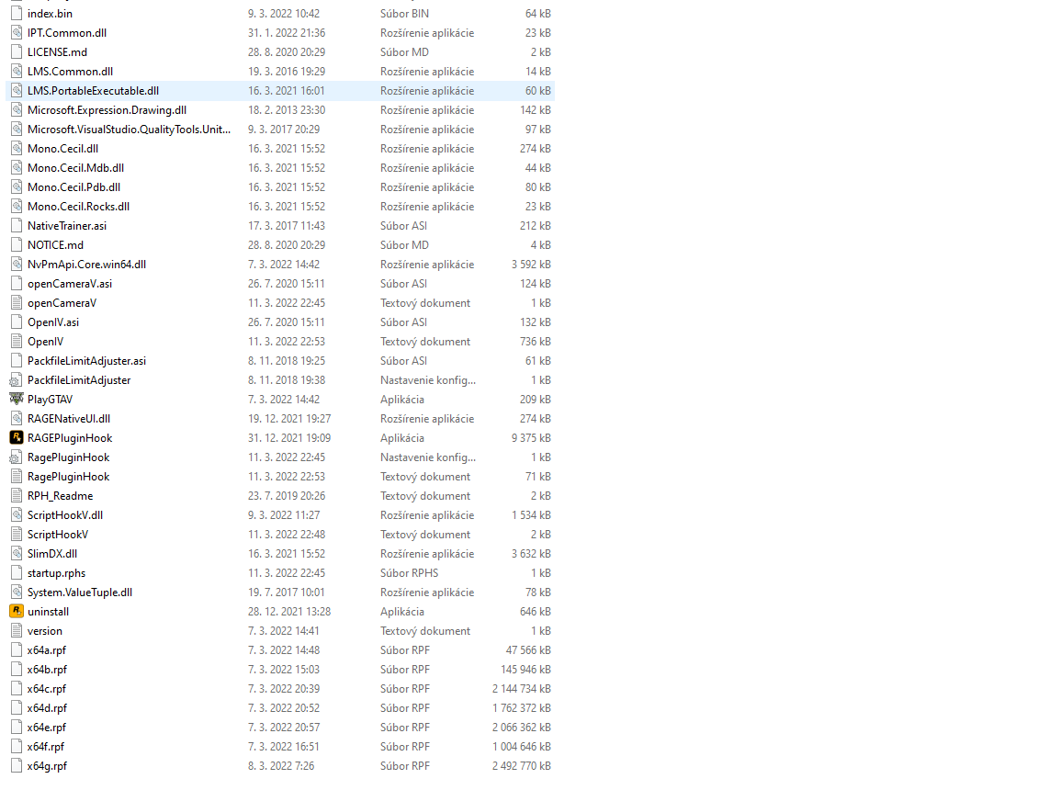Click the index.bin file icon
1061x790 pixels.
pyautogui.click(x=17, y=14)
